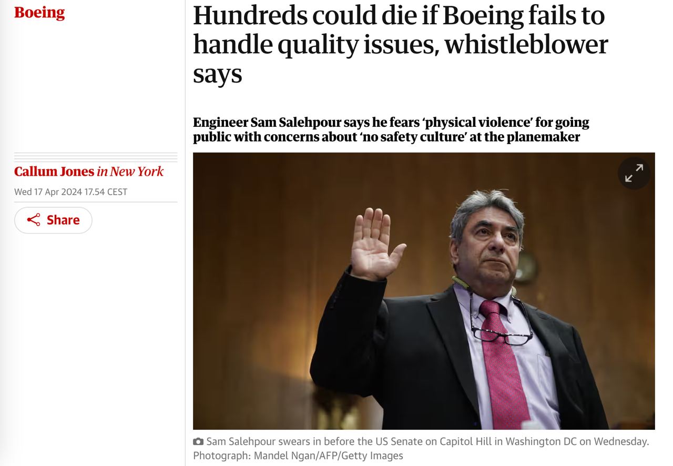
Task: Click the share icon beside Share
Action: [x=34, y=220]
